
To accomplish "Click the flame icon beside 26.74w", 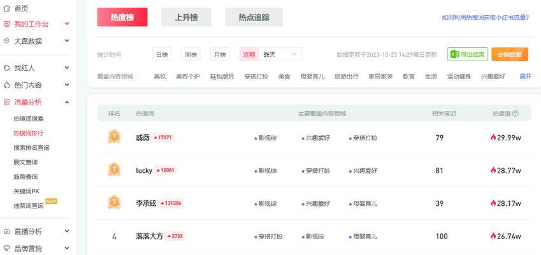I will click(x=493, y=236).
